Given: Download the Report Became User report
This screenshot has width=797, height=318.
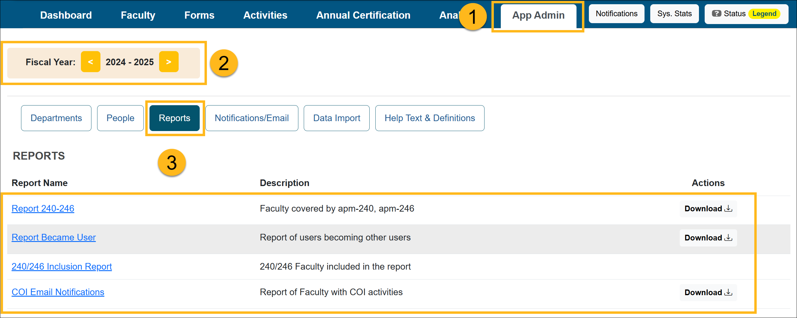Looking at the screenshot, I should tap(708, 238).
